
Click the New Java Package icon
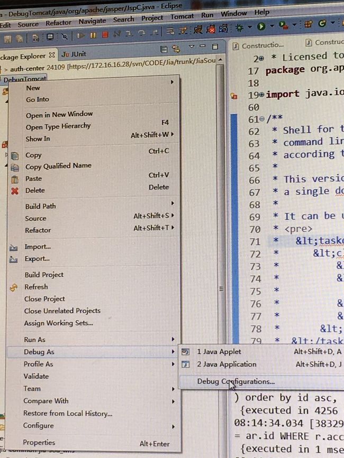(309, 24)
